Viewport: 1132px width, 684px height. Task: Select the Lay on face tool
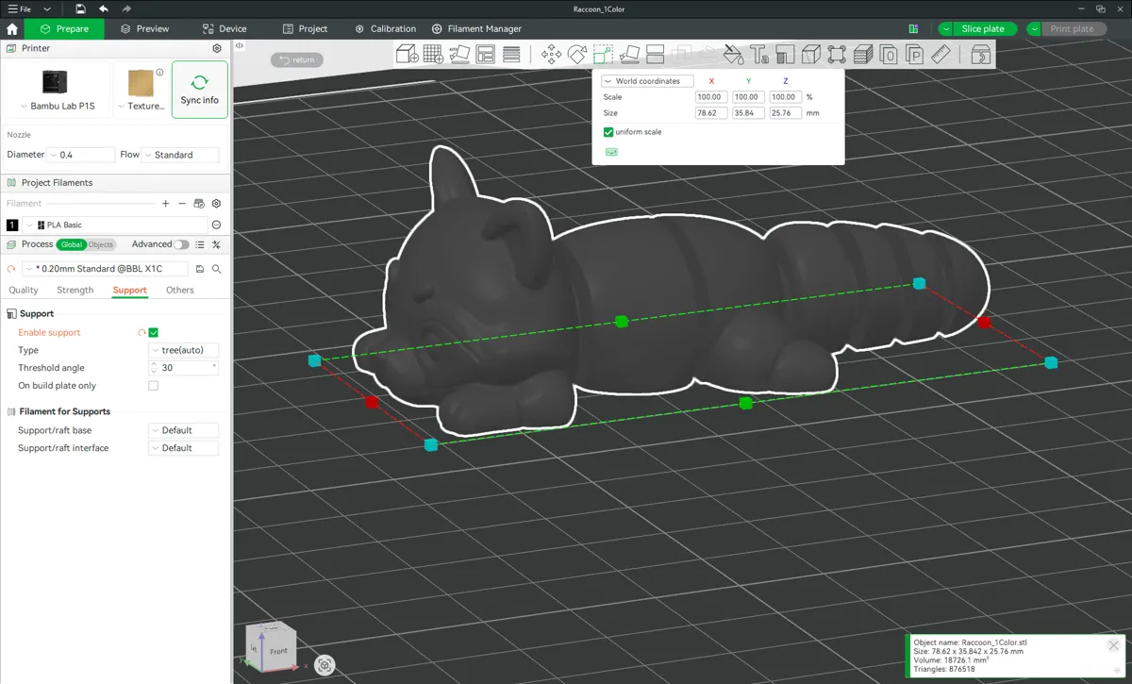point(629,54)
